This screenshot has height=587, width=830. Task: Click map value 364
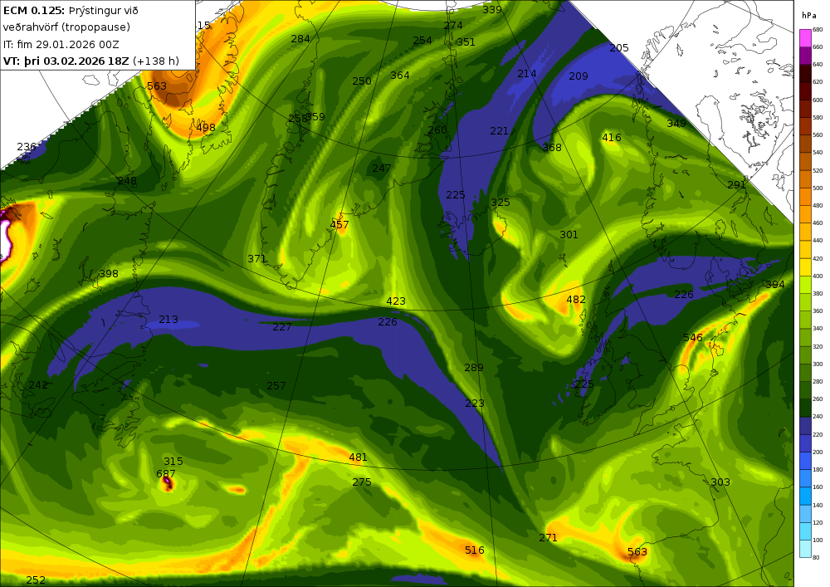(x=400, y=76)
